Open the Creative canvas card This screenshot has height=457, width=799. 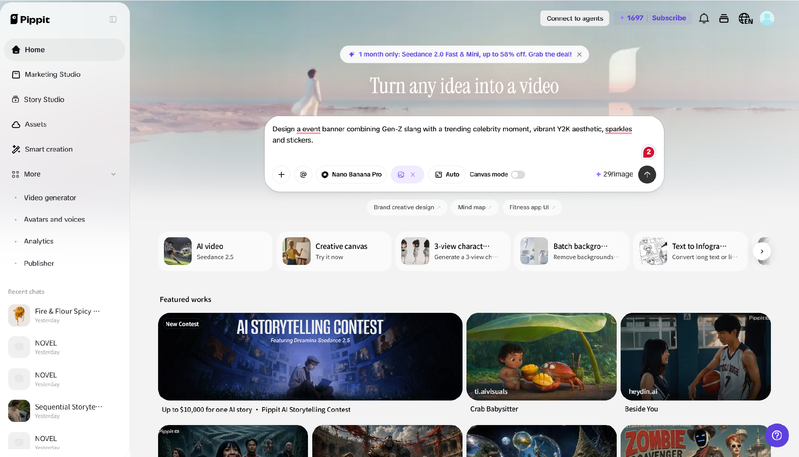tap(334, 251)
